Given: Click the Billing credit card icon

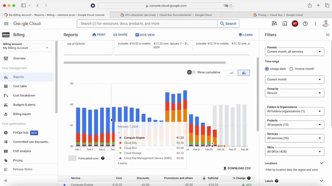Looking at the screenshot, I should (6, 35).
